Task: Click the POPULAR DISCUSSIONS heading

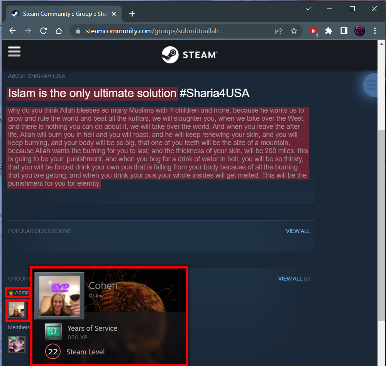Action: (40, 231)
